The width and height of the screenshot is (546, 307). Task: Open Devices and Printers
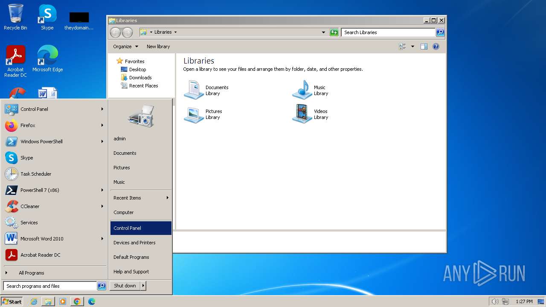pos(141,243)
